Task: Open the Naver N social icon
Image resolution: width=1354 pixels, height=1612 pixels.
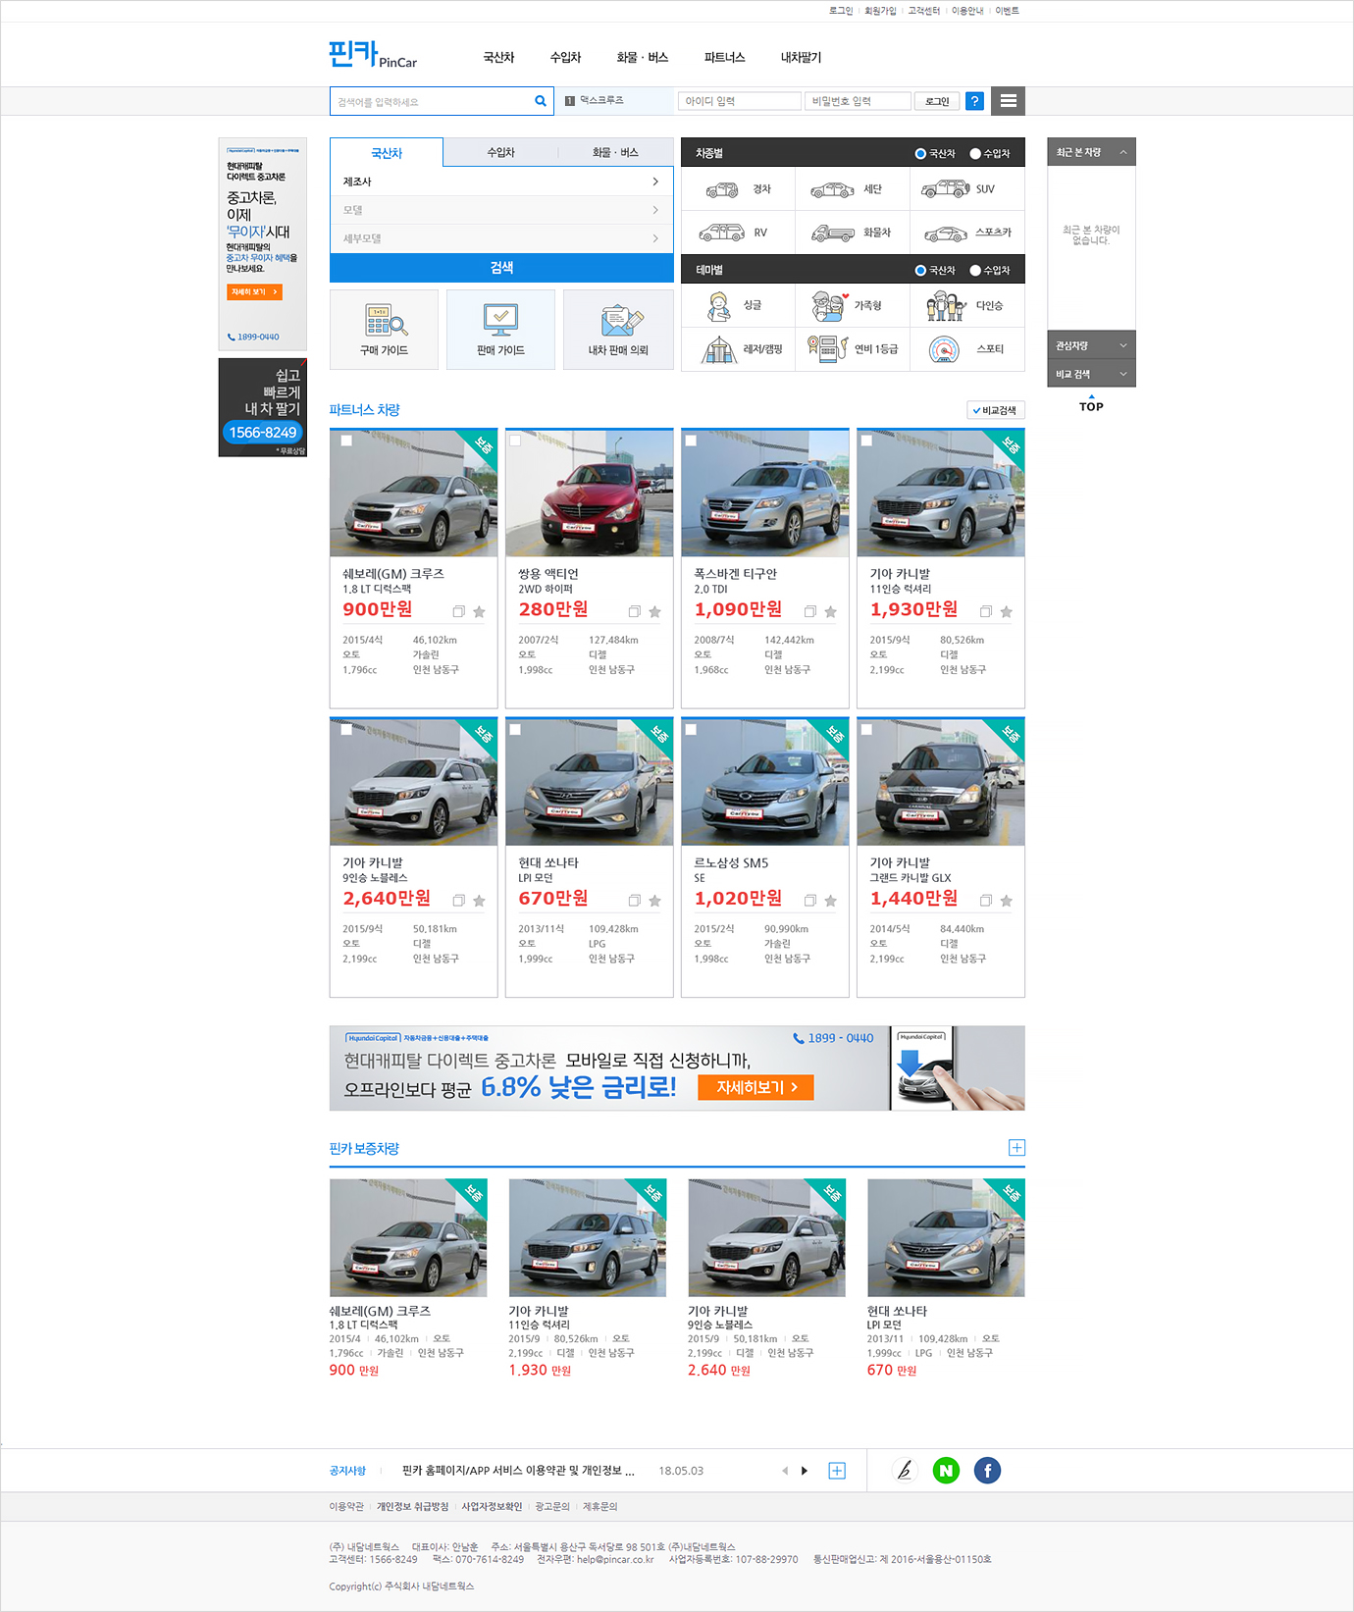Action: (x=946, y=1471)
